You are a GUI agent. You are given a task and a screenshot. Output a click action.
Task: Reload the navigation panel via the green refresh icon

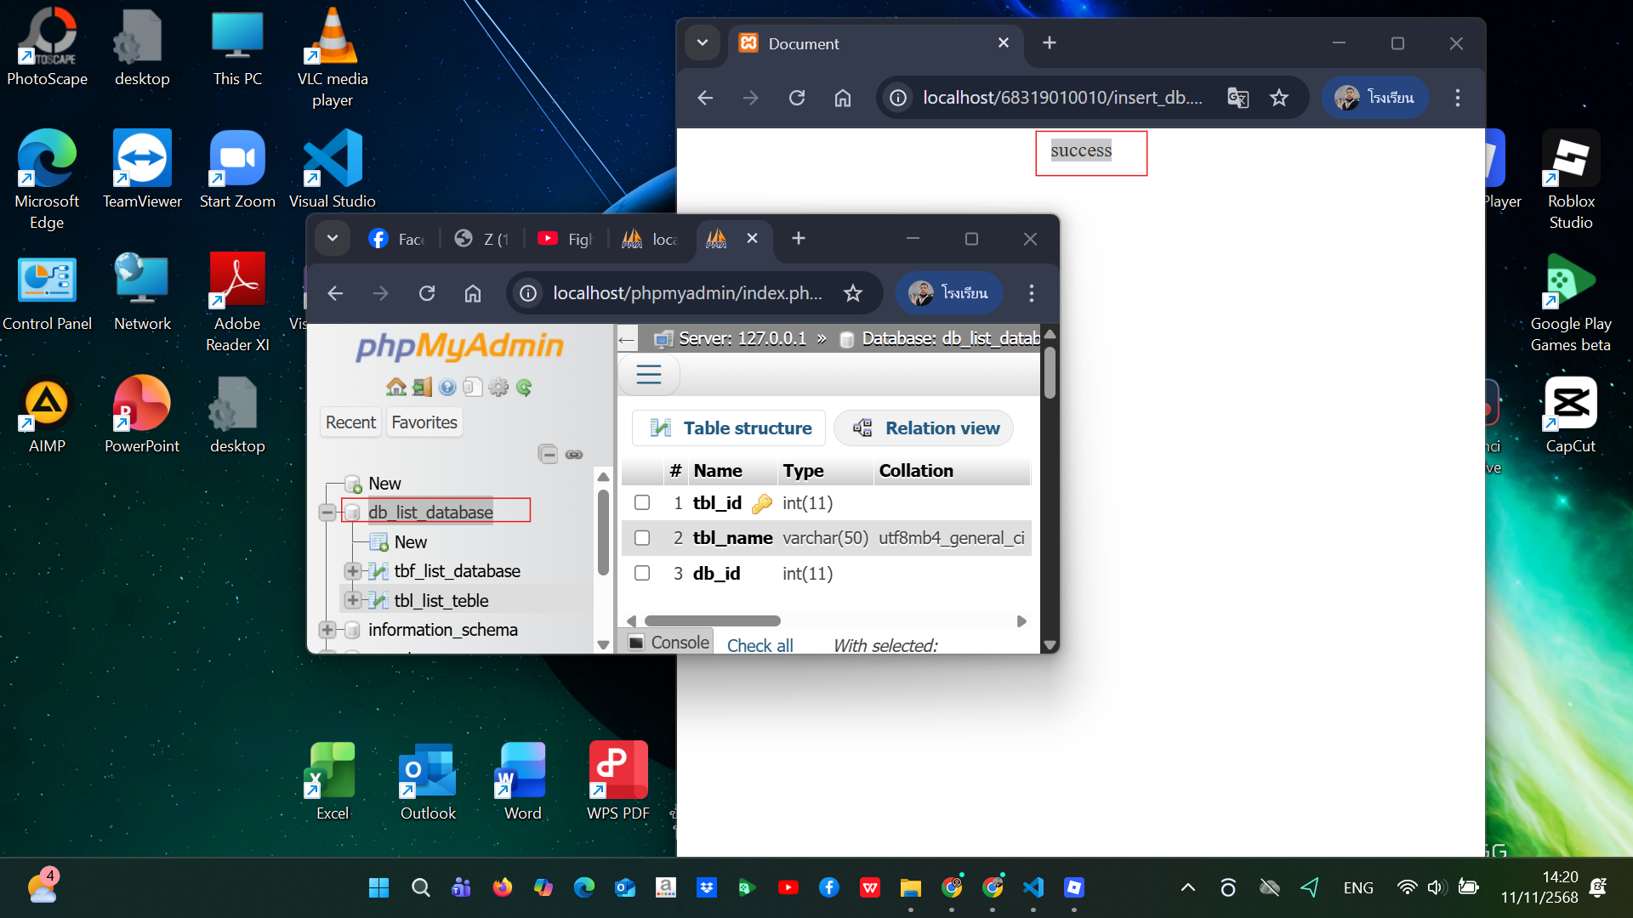pos(524,388)
